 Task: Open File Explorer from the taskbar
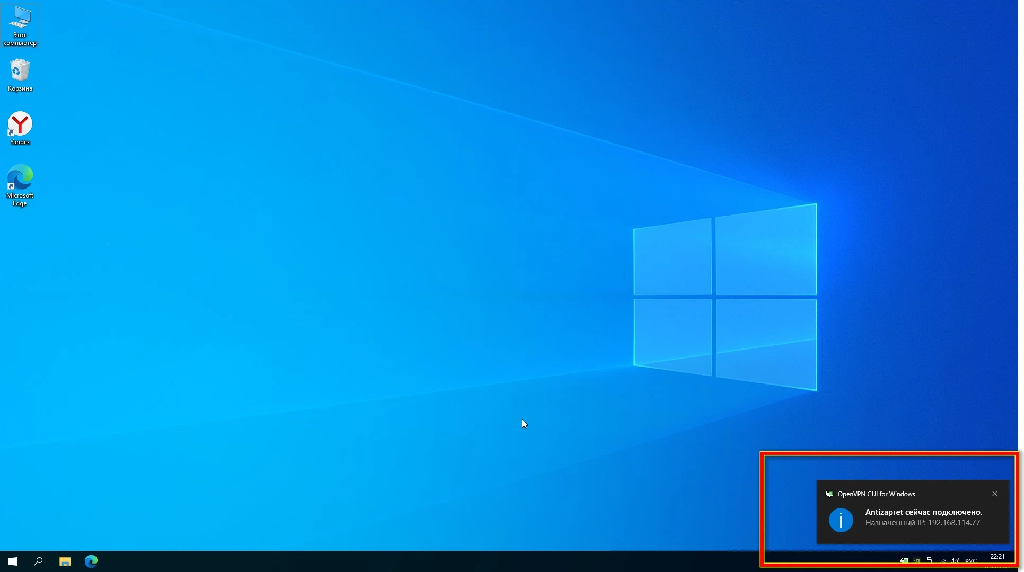tap(65, 561)
